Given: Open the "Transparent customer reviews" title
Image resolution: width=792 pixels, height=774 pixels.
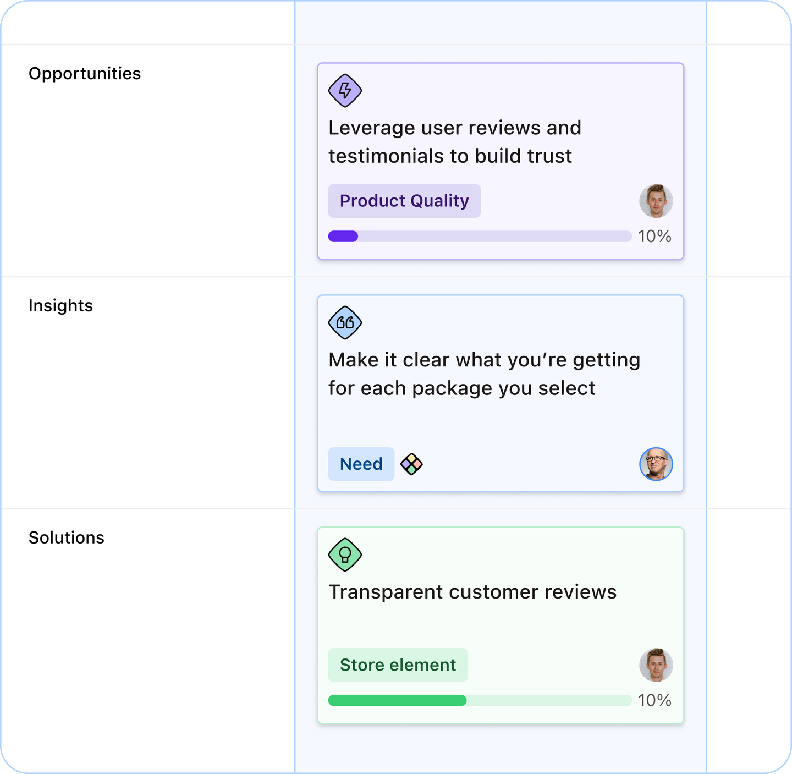Looking at the screenshot, I should 472,592.
